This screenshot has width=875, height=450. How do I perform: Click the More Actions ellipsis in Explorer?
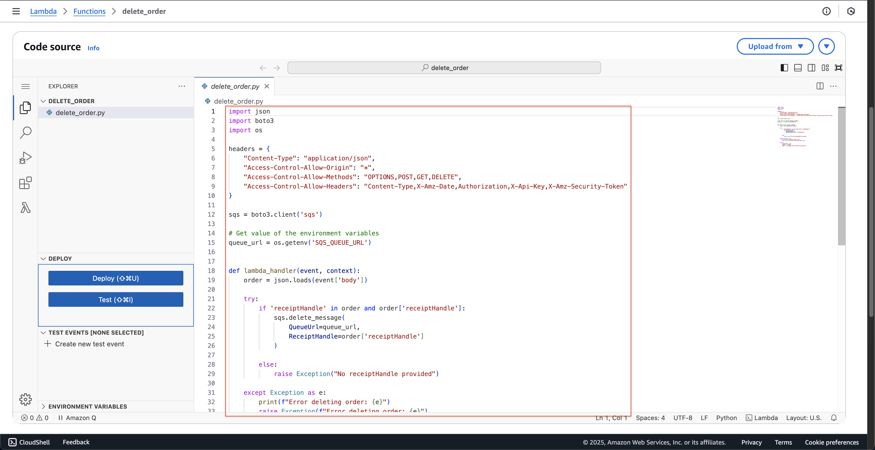tap(181, 86)
